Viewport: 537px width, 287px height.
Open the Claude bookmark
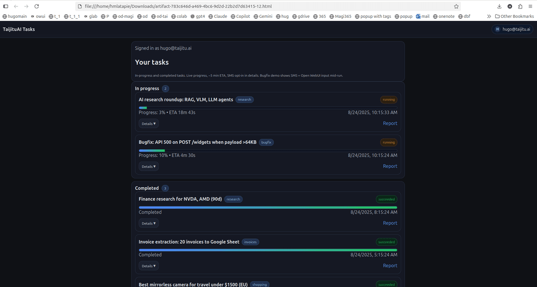[x=217, y=16]
